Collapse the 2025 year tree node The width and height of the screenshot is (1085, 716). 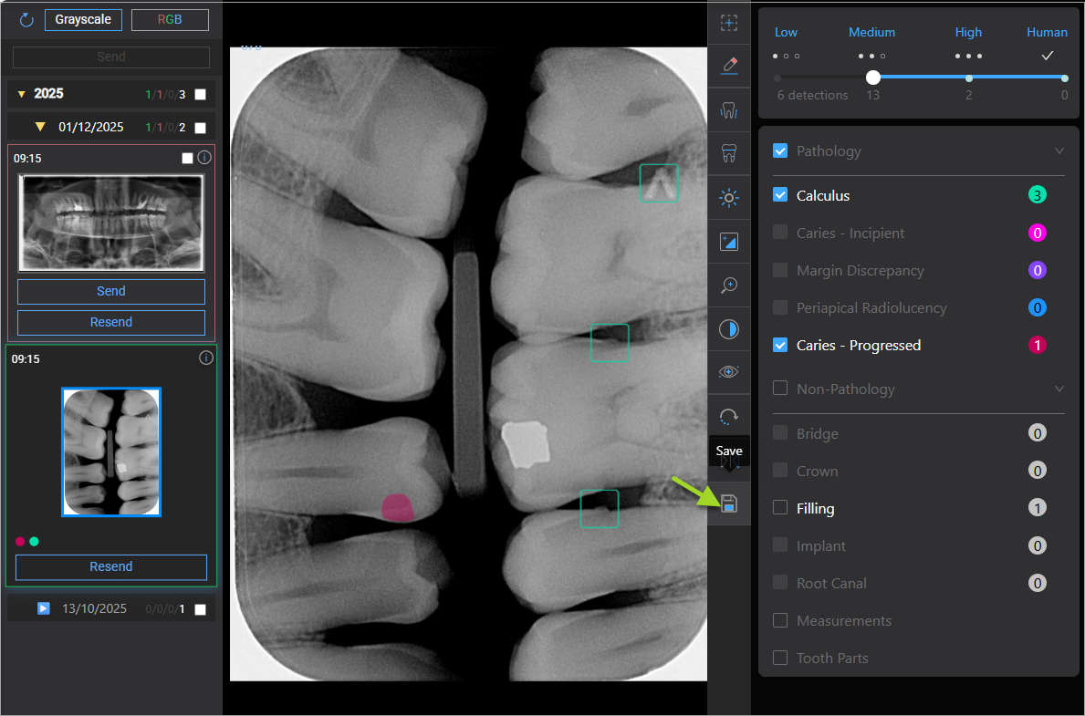22,94
